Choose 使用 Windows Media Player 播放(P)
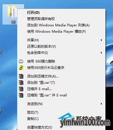Image resolution: width=113 pixels, height=130 pixels. [x=56, y=32]
